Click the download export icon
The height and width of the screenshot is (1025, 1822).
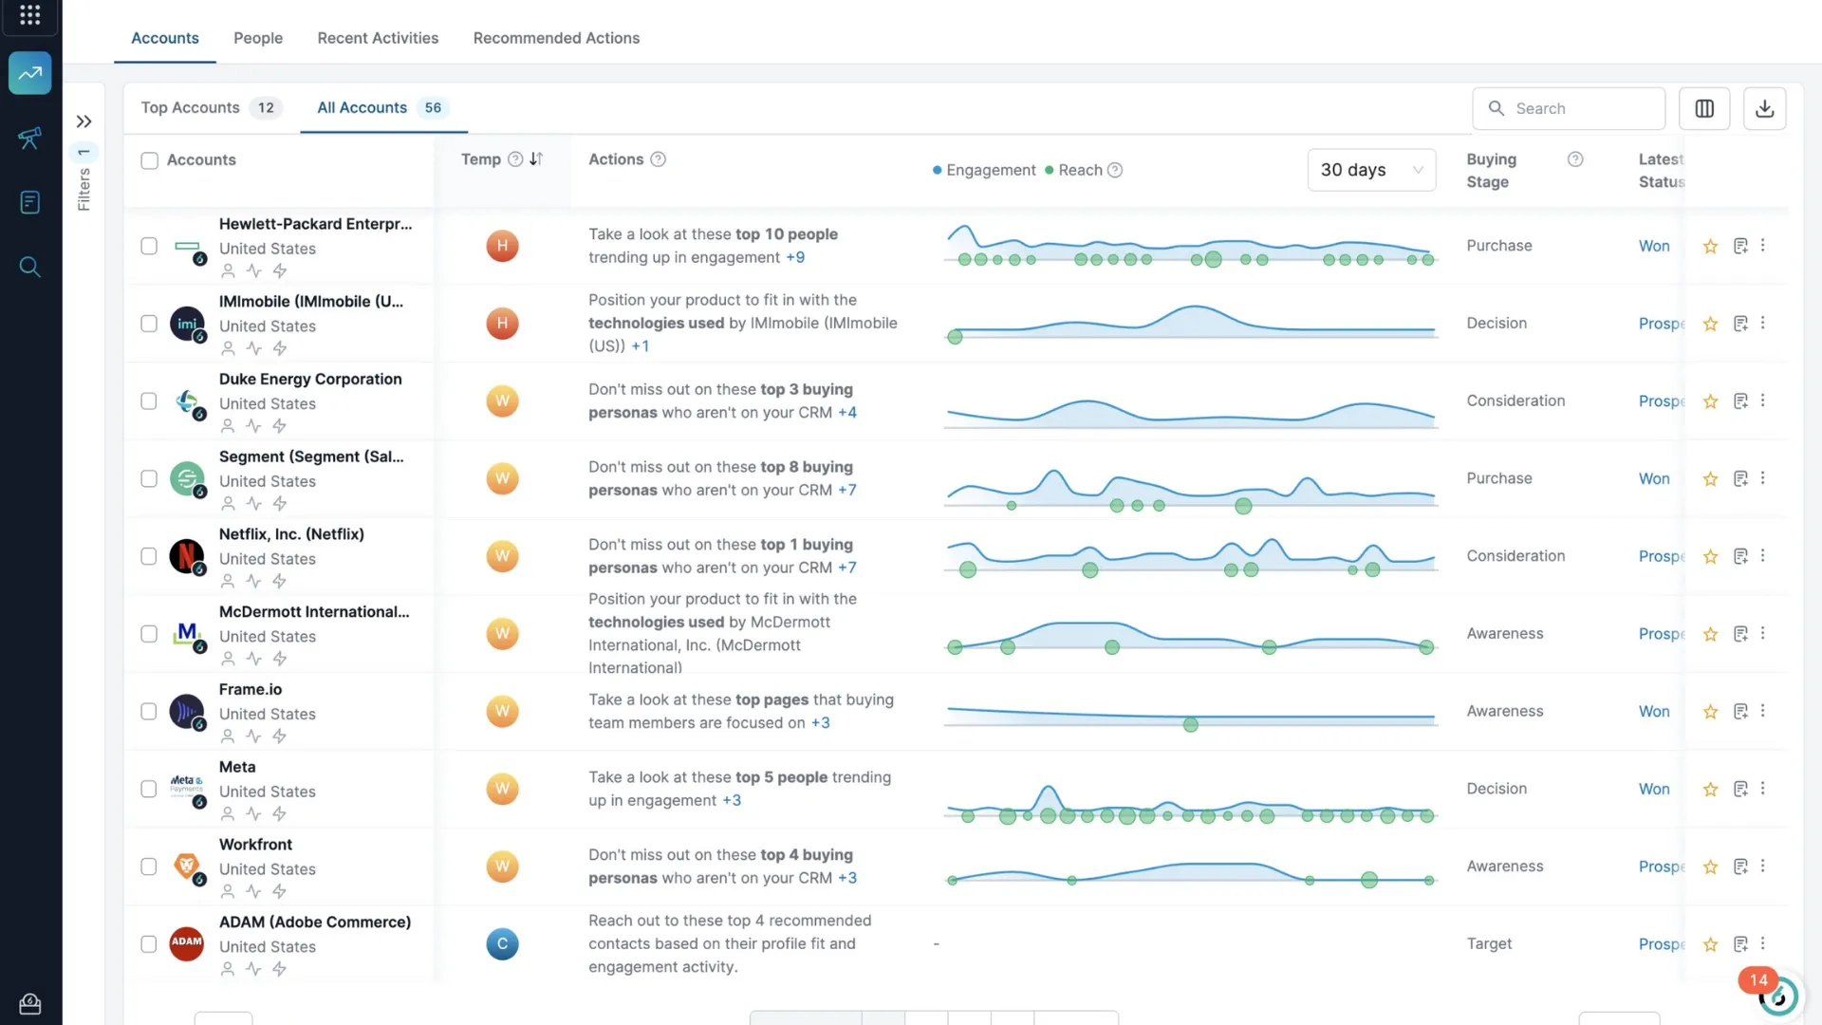[x=1764, y=108]
